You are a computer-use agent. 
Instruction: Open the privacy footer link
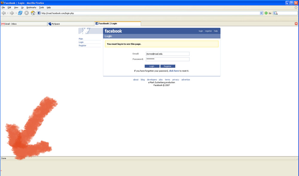(176, 80)
